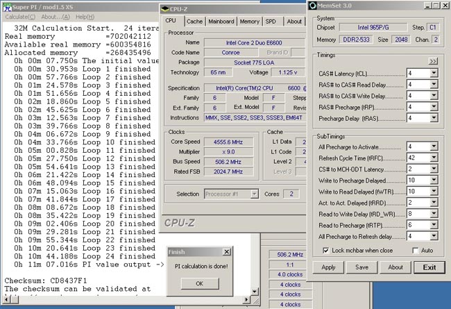Click Super PI vertical scrollbar down arrow
Viewport: 451px width, 309px height.
254,292
